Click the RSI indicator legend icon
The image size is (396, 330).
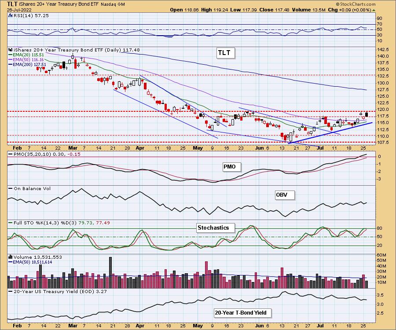pyautogui.click(x=11, y=15)
